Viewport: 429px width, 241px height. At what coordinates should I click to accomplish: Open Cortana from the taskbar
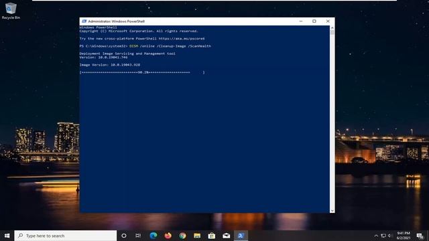click(124, 236)
